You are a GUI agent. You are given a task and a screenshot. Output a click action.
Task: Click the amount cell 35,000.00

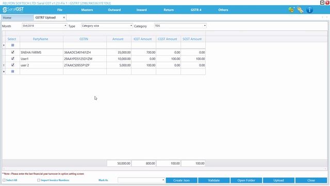[x=119, y=52]
